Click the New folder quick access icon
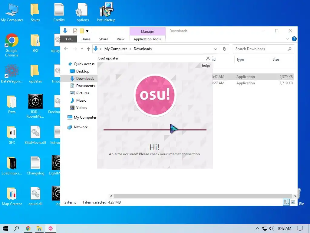 tap(82, 31)
